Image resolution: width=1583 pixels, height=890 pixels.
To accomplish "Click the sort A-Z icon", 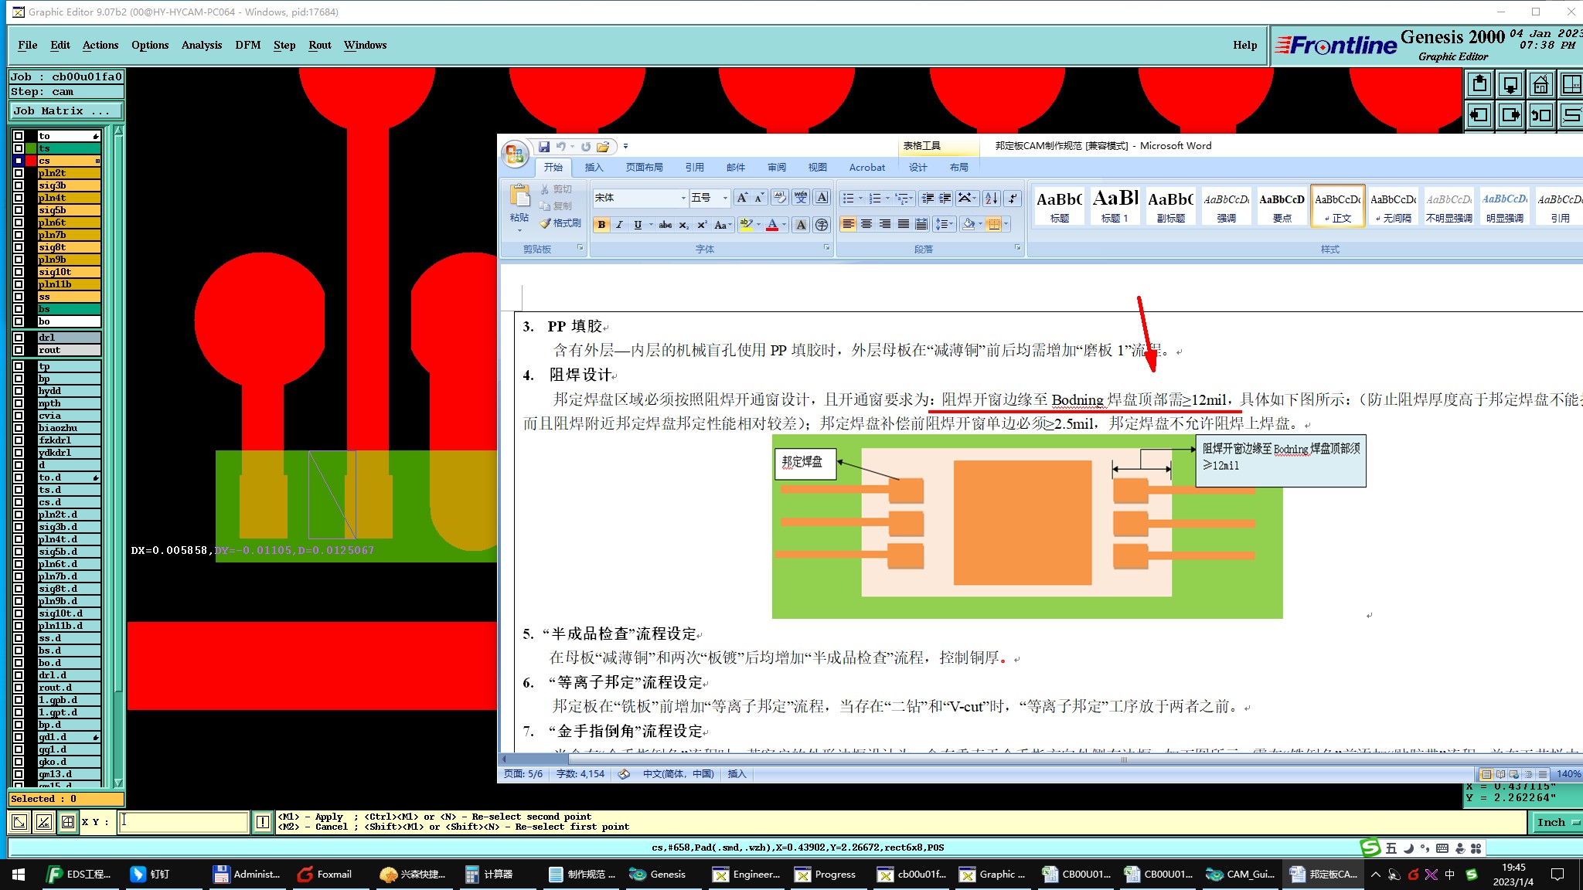I will point(992,199).
